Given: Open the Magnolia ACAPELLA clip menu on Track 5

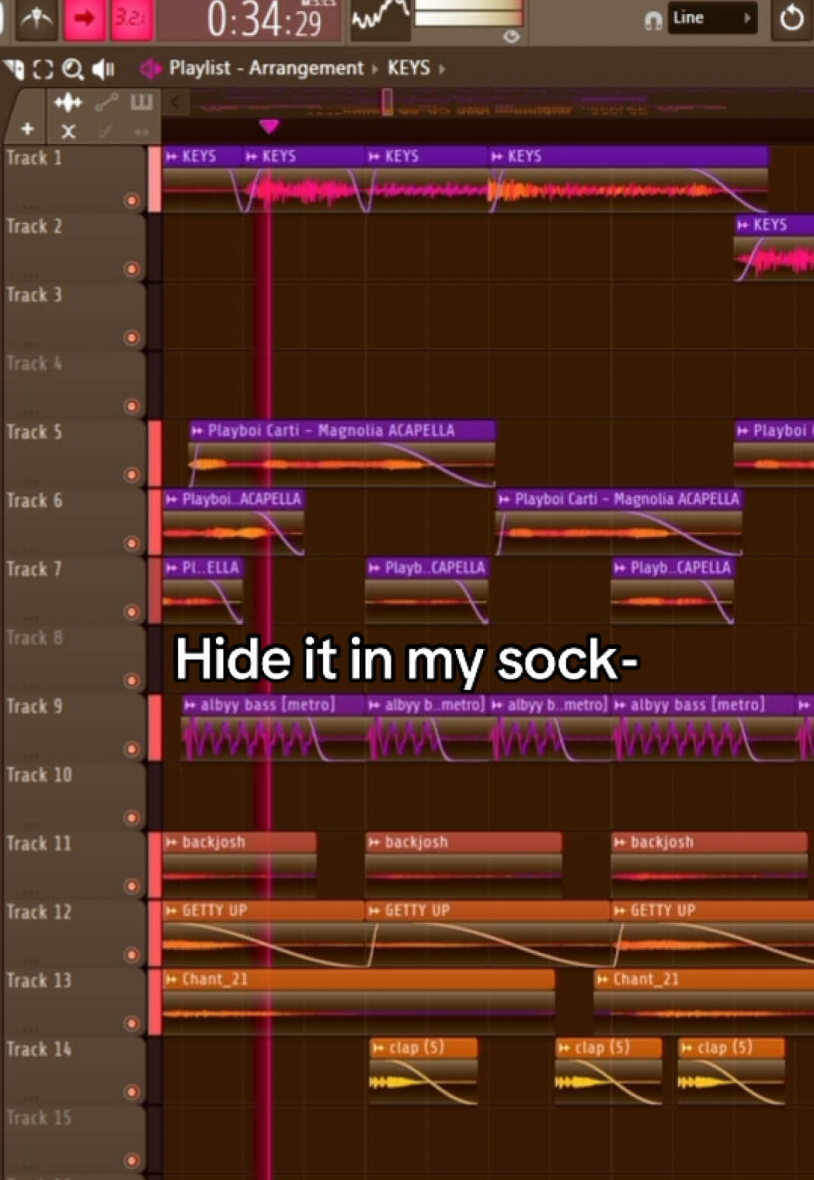Looking at the screenshot, I should click(197, 431).
